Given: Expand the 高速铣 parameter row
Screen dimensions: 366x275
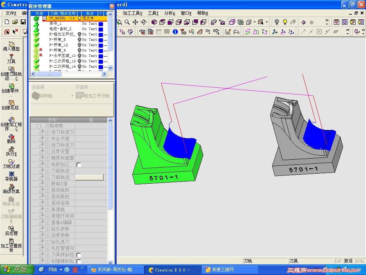Looking at the screenshot, I should tap(48, 210).
